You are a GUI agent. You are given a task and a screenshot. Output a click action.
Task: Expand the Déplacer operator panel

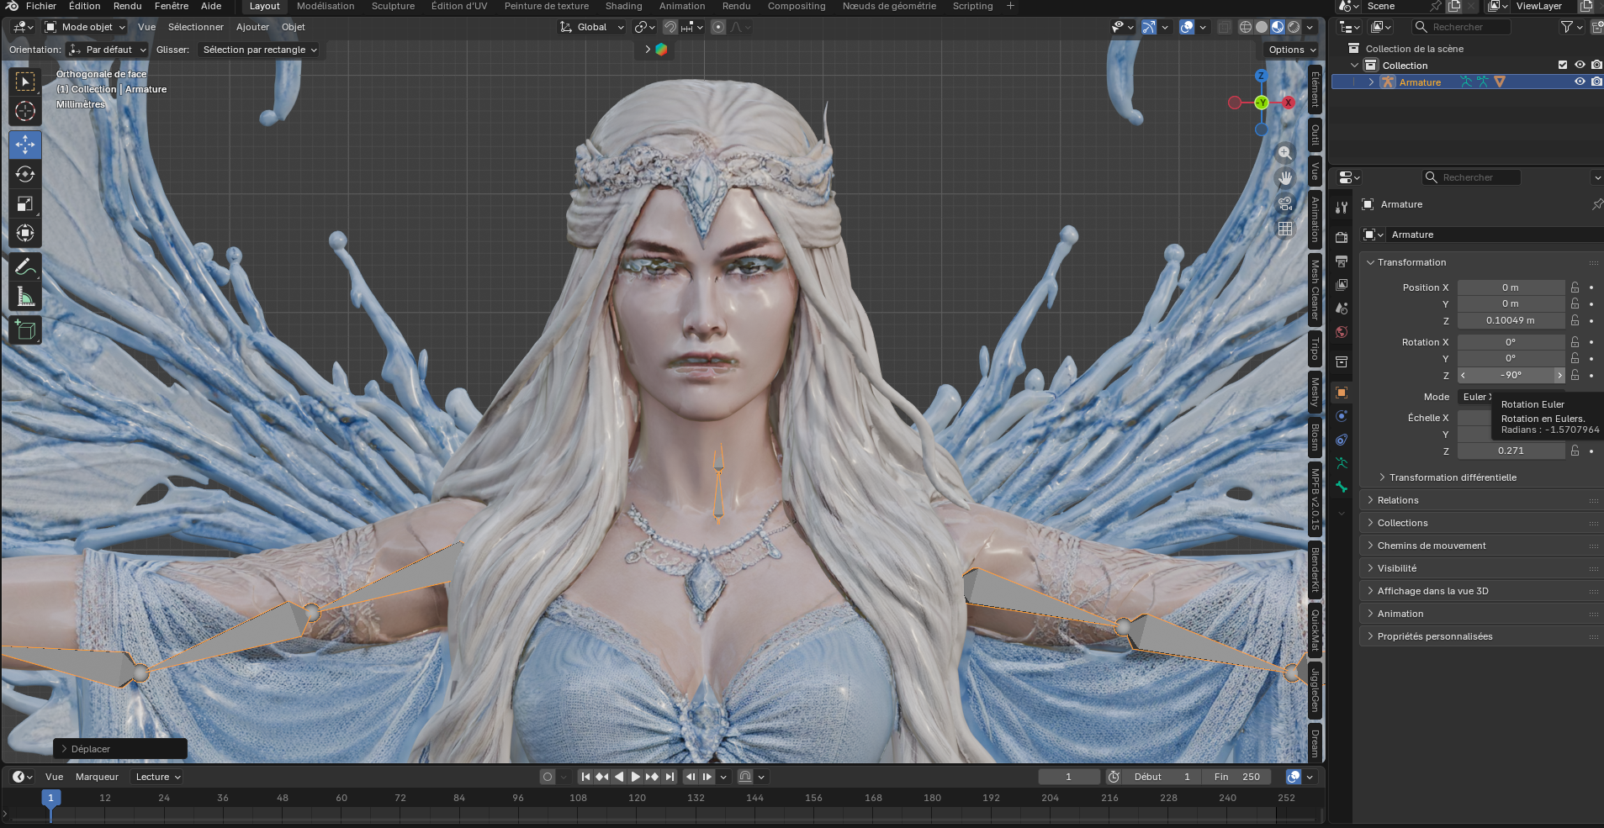coord(119,749)
